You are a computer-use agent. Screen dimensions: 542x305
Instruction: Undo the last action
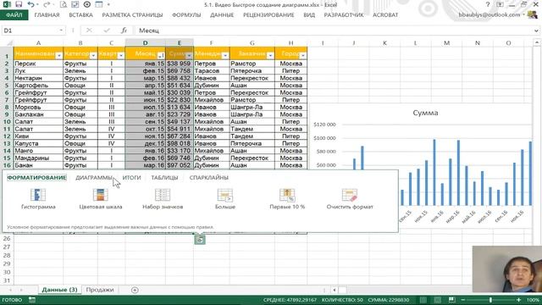pyautogui.click(x=31, y=4)
